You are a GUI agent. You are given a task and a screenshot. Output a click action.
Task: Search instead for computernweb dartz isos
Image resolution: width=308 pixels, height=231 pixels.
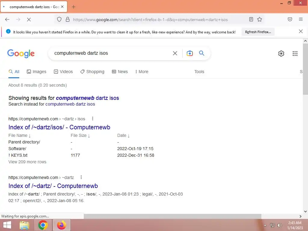pyautogui.click(x=70, y=104)
